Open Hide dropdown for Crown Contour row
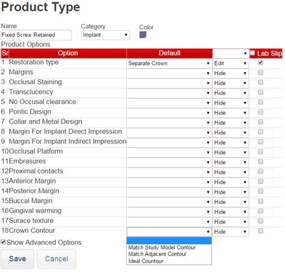Viewport: 285px width, 272px height. point(230,232)
